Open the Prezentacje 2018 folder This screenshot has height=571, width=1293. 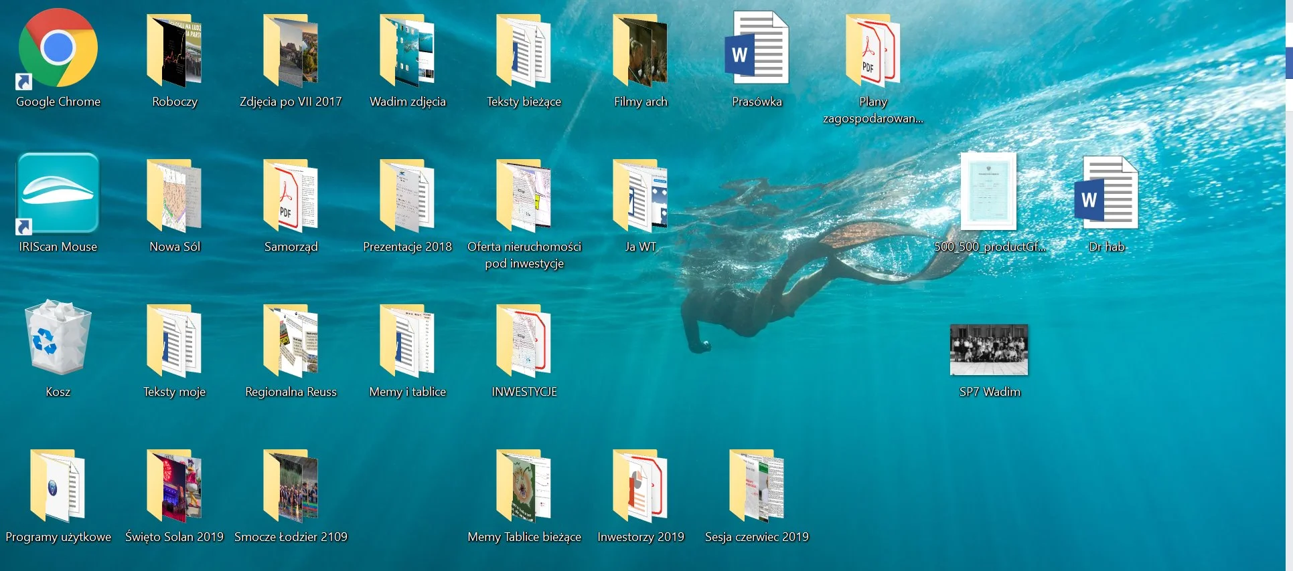407,196
